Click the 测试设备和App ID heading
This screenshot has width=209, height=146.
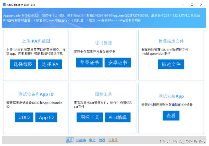pyautogui.click(x=36, y=94)
